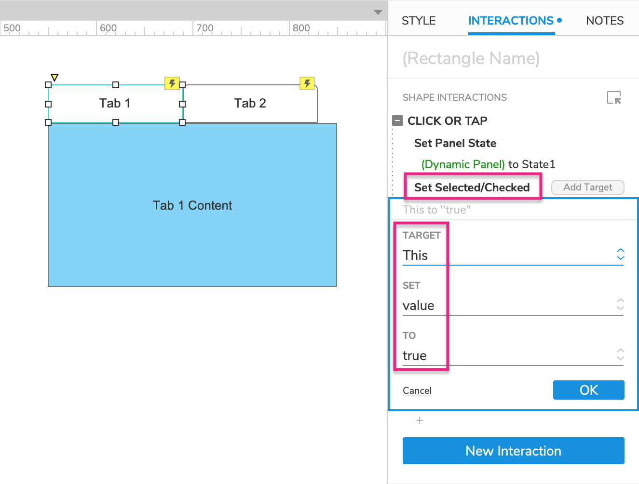This screenshot has height=484, width=639.
Task: Click the lightning interaction badge on Tab 2
Action: coord(307,83)
